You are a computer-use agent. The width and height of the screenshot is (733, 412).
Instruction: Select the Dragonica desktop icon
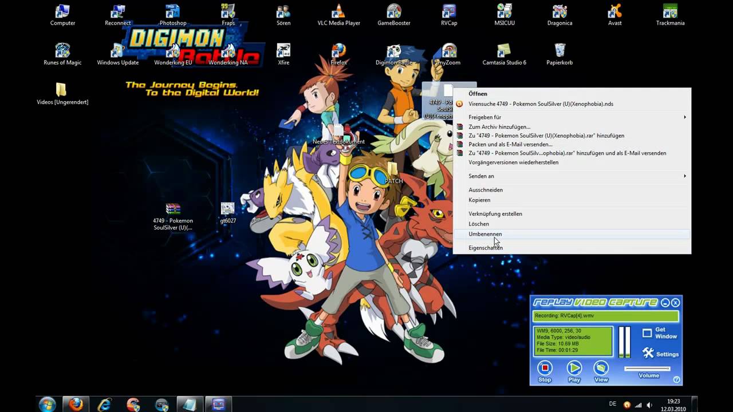tap(559, 15)
